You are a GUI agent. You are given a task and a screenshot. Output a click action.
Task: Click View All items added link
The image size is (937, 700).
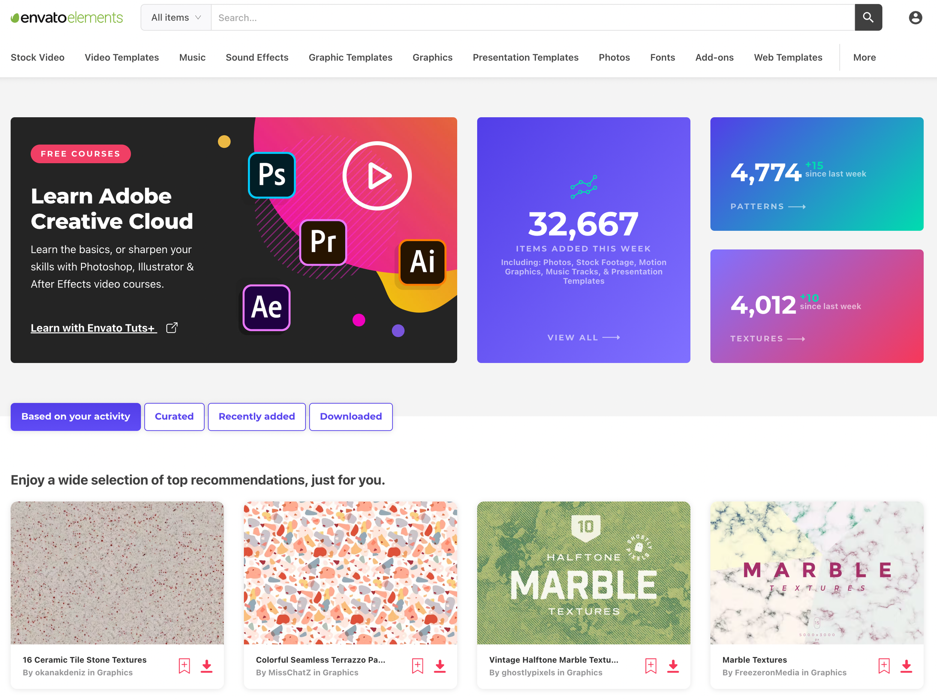(583, 337)
